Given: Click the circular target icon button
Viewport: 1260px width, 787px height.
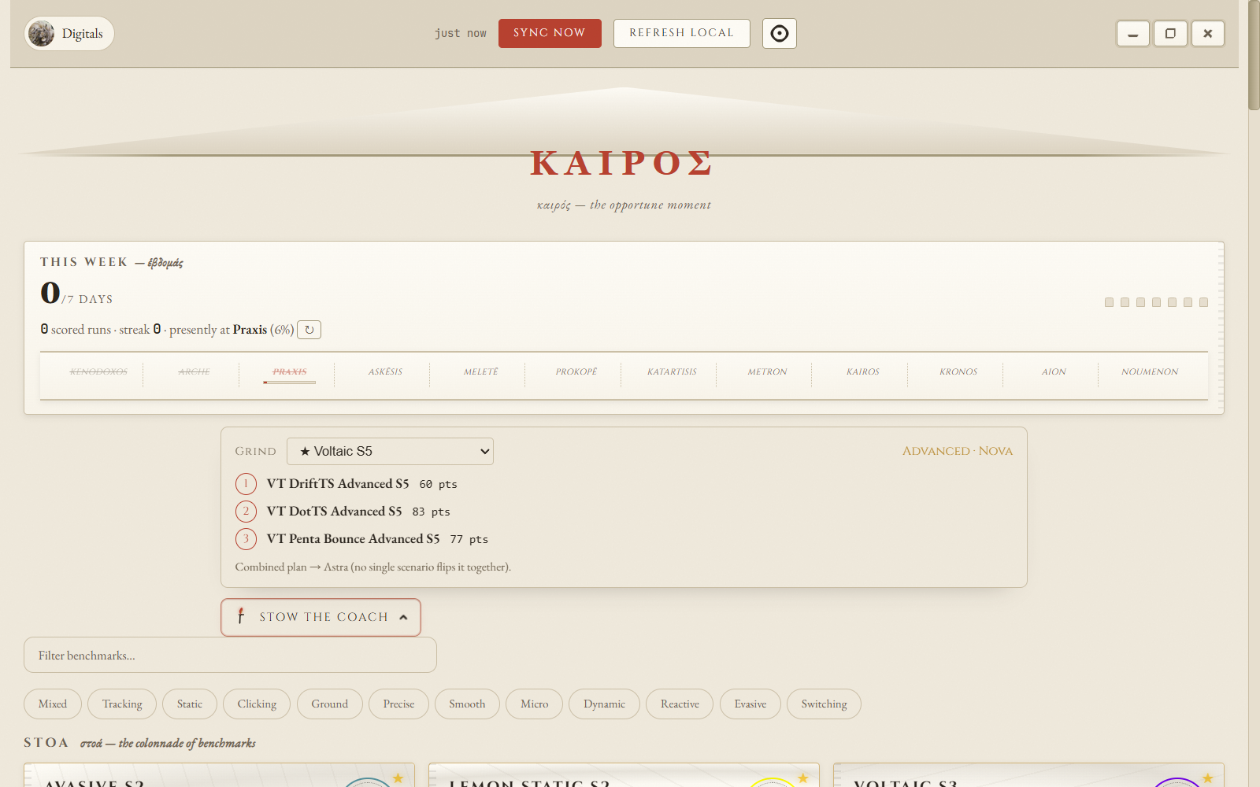Looking at the screenshot, I should tap(779, 33).
